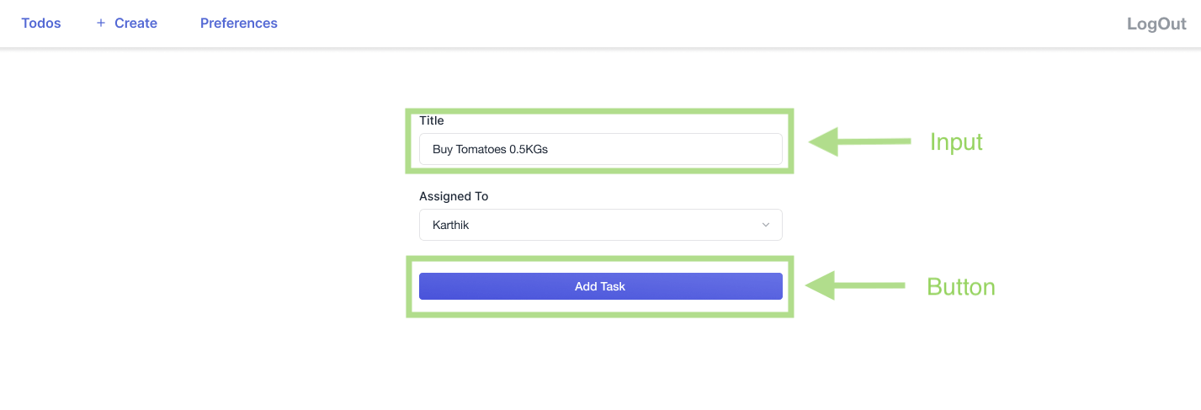
Task: Click the LogOut link
Action: [1156, 24]
